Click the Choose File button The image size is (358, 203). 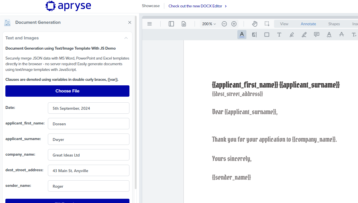tap(67, 91)
